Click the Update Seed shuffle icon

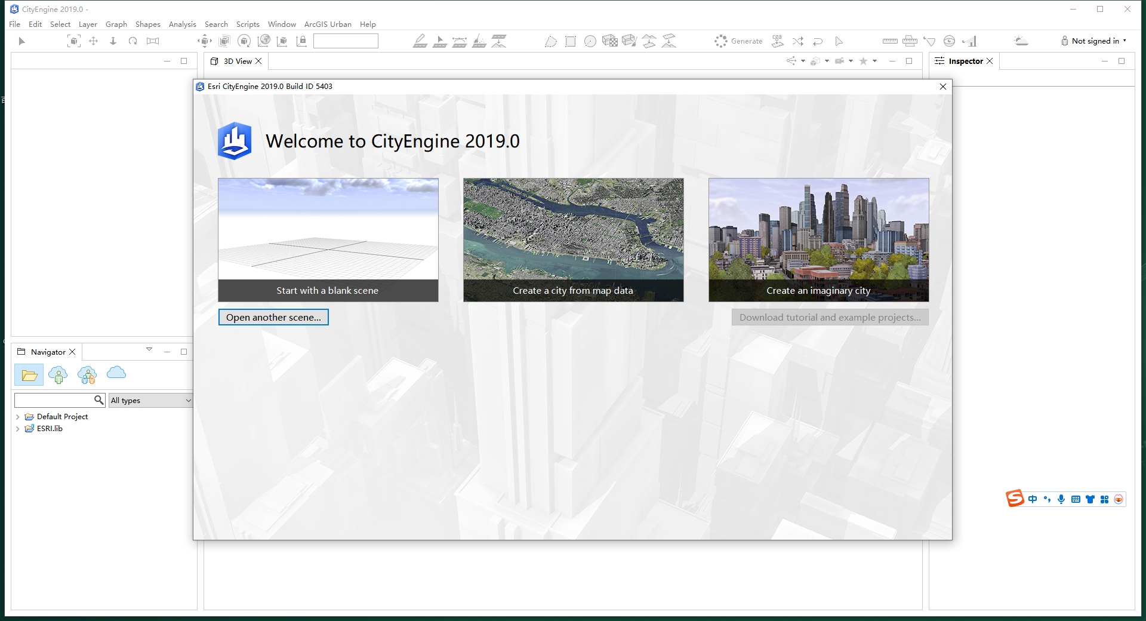pos(797,41)
